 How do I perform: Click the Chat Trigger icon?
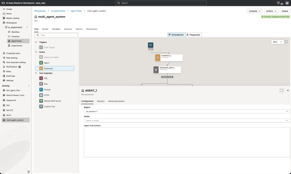[x=41, y=47]
